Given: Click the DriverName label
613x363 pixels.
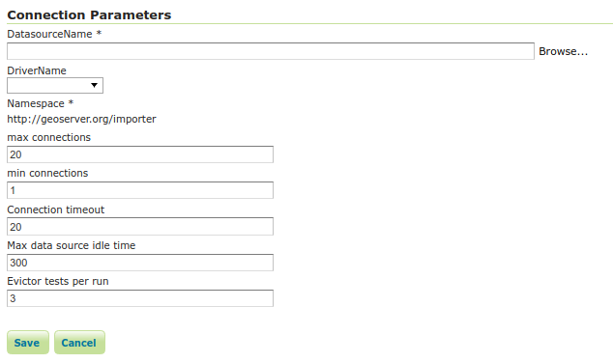Looking at the screenshot, I should [x=37, y=70].
